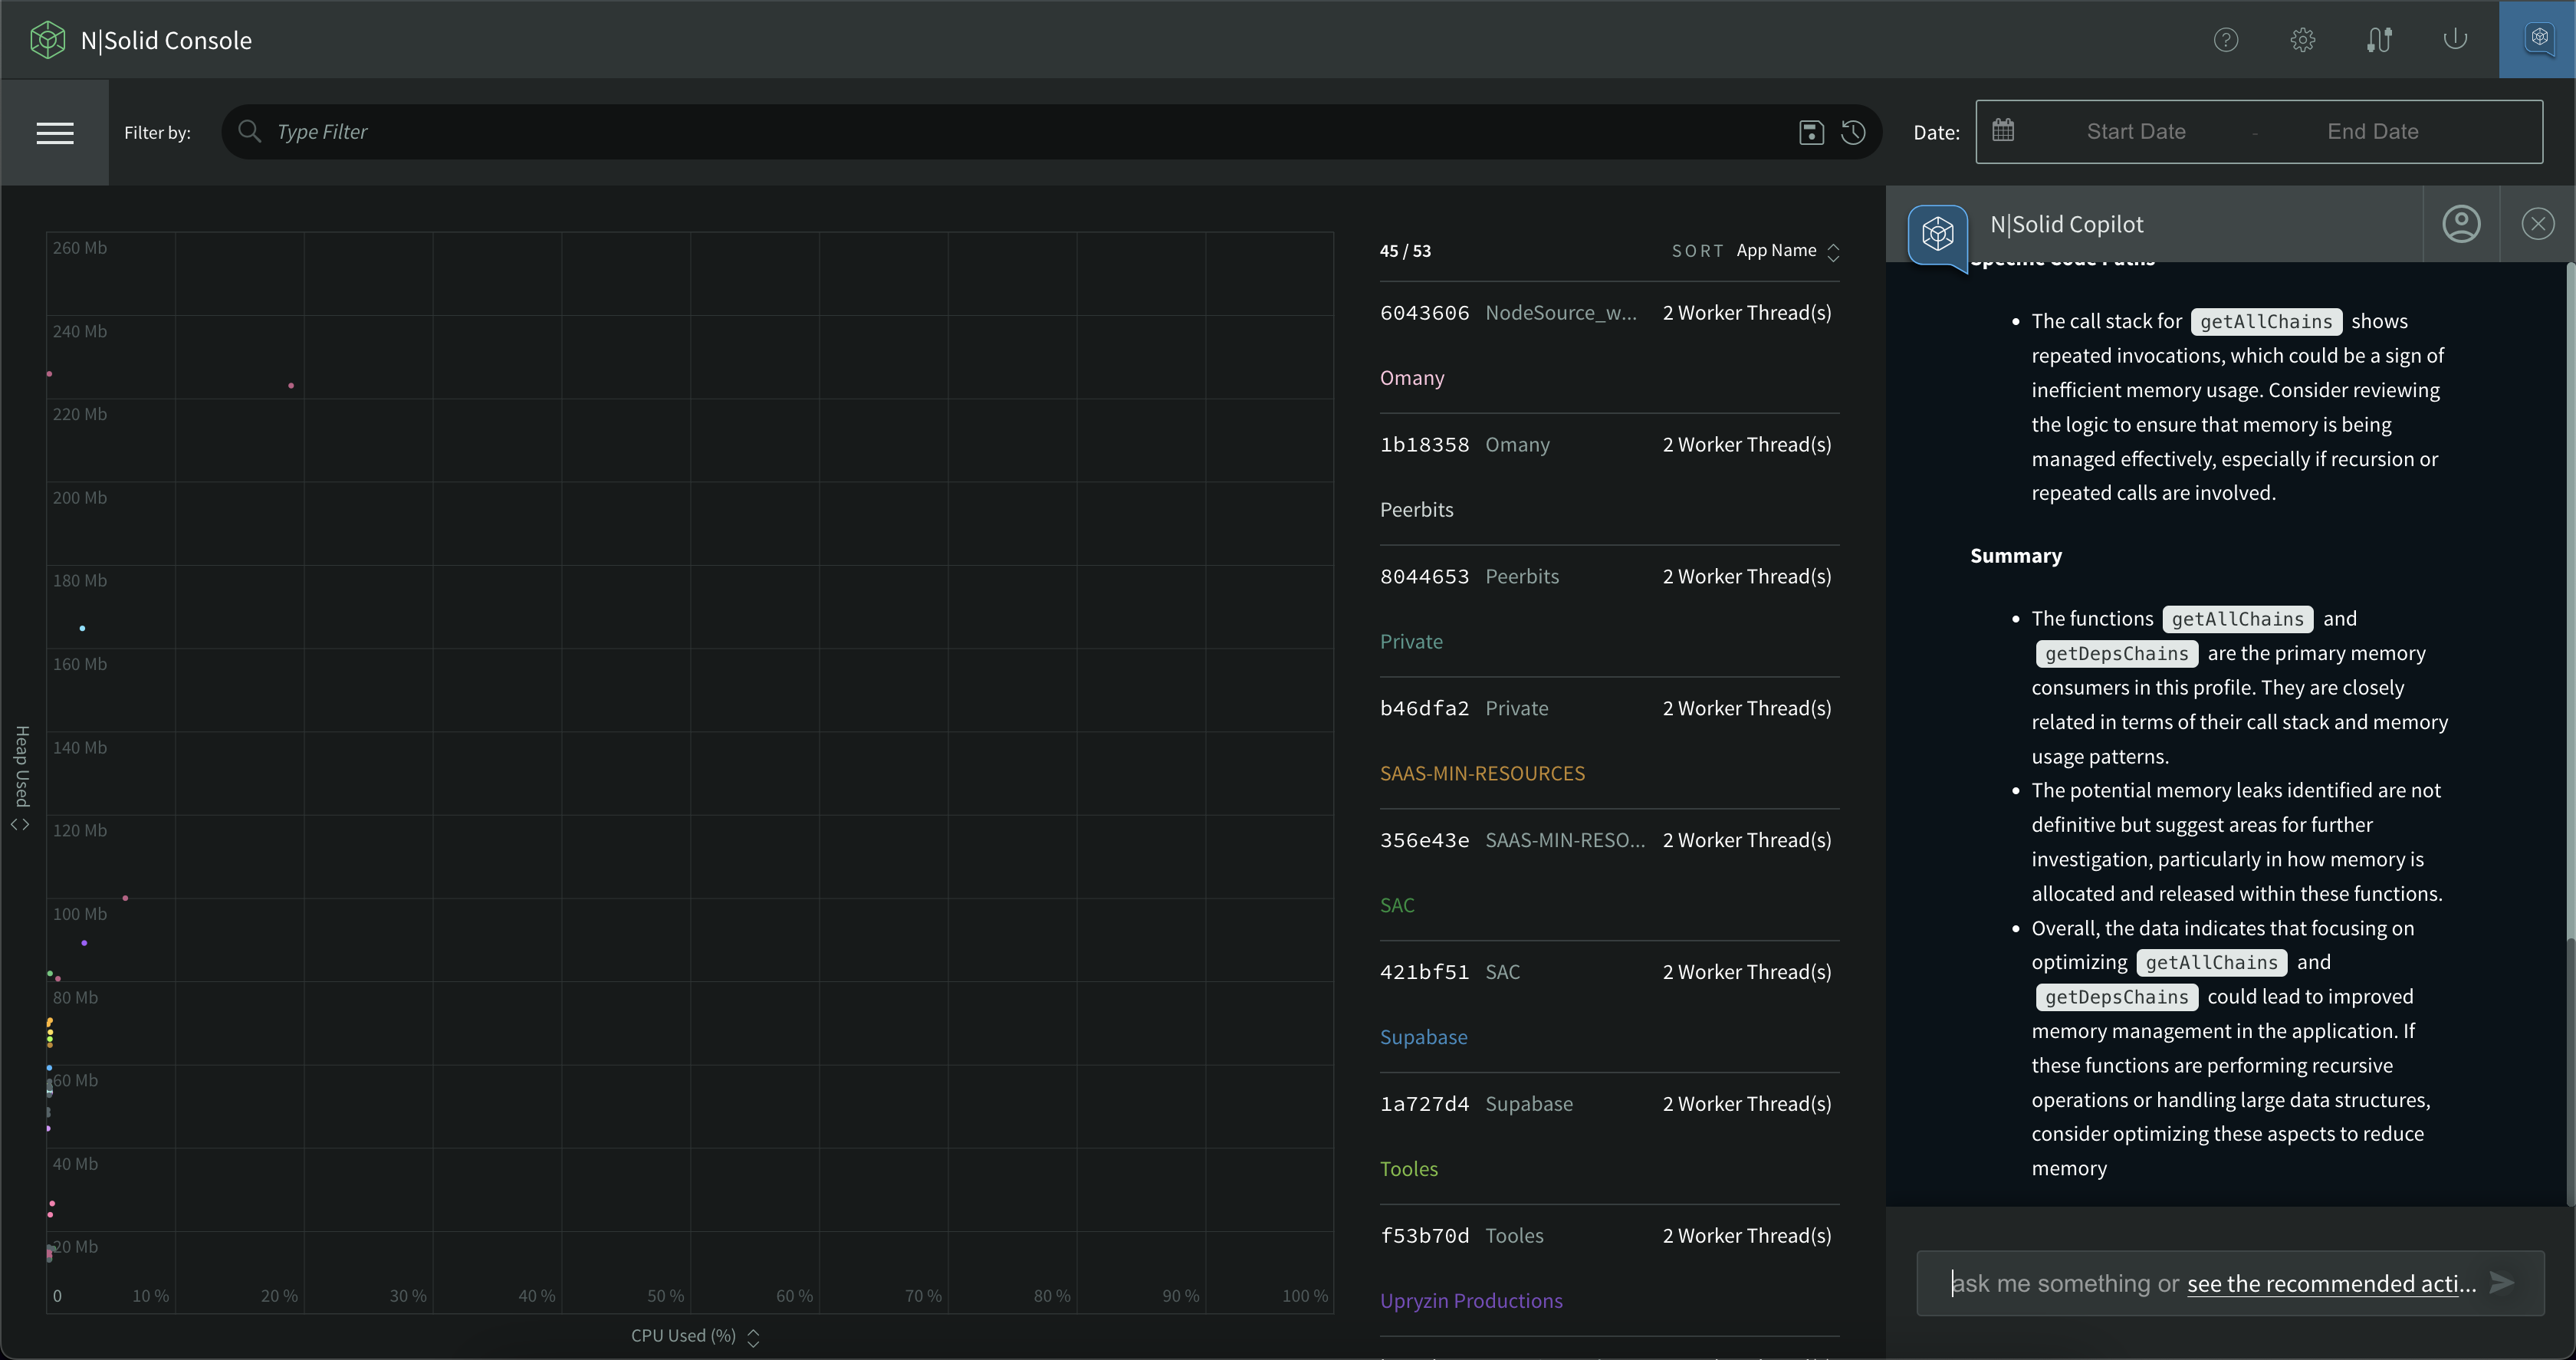Toggle the Copilot icon in top-right corner
The width and height of the screenshot is (2576, 1360).
point(2538,40)
